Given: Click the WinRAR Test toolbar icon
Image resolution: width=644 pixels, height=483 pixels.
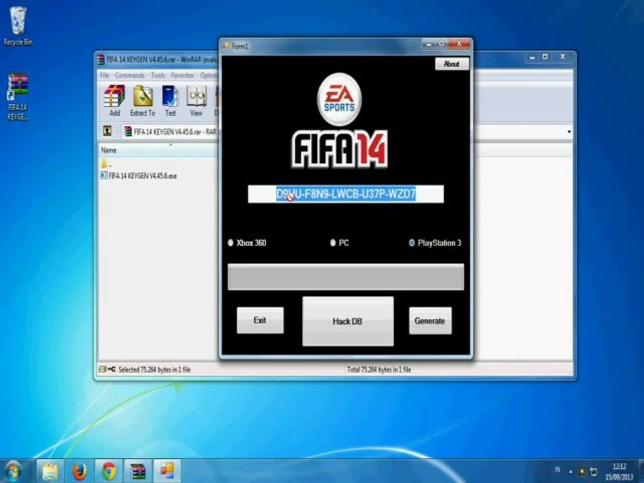Looking at the screenshot, I should (170, 101).
